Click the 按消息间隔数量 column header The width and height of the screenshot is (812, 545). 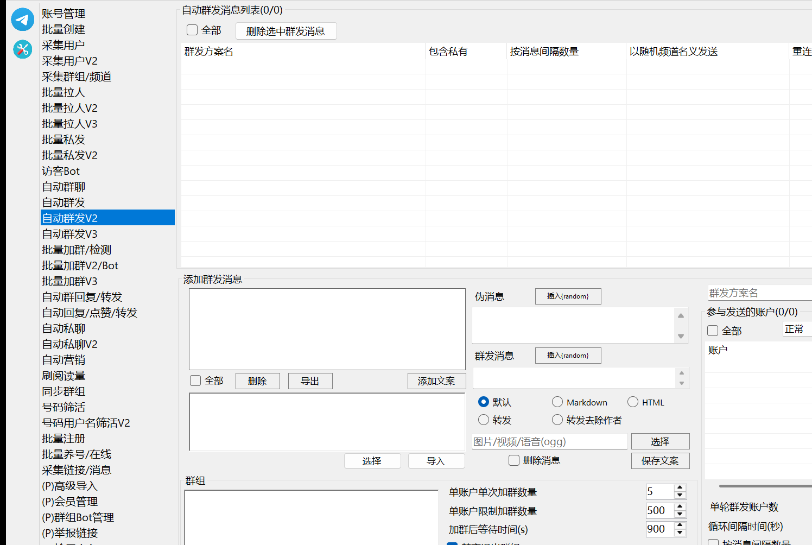click(x=567, y=52)
